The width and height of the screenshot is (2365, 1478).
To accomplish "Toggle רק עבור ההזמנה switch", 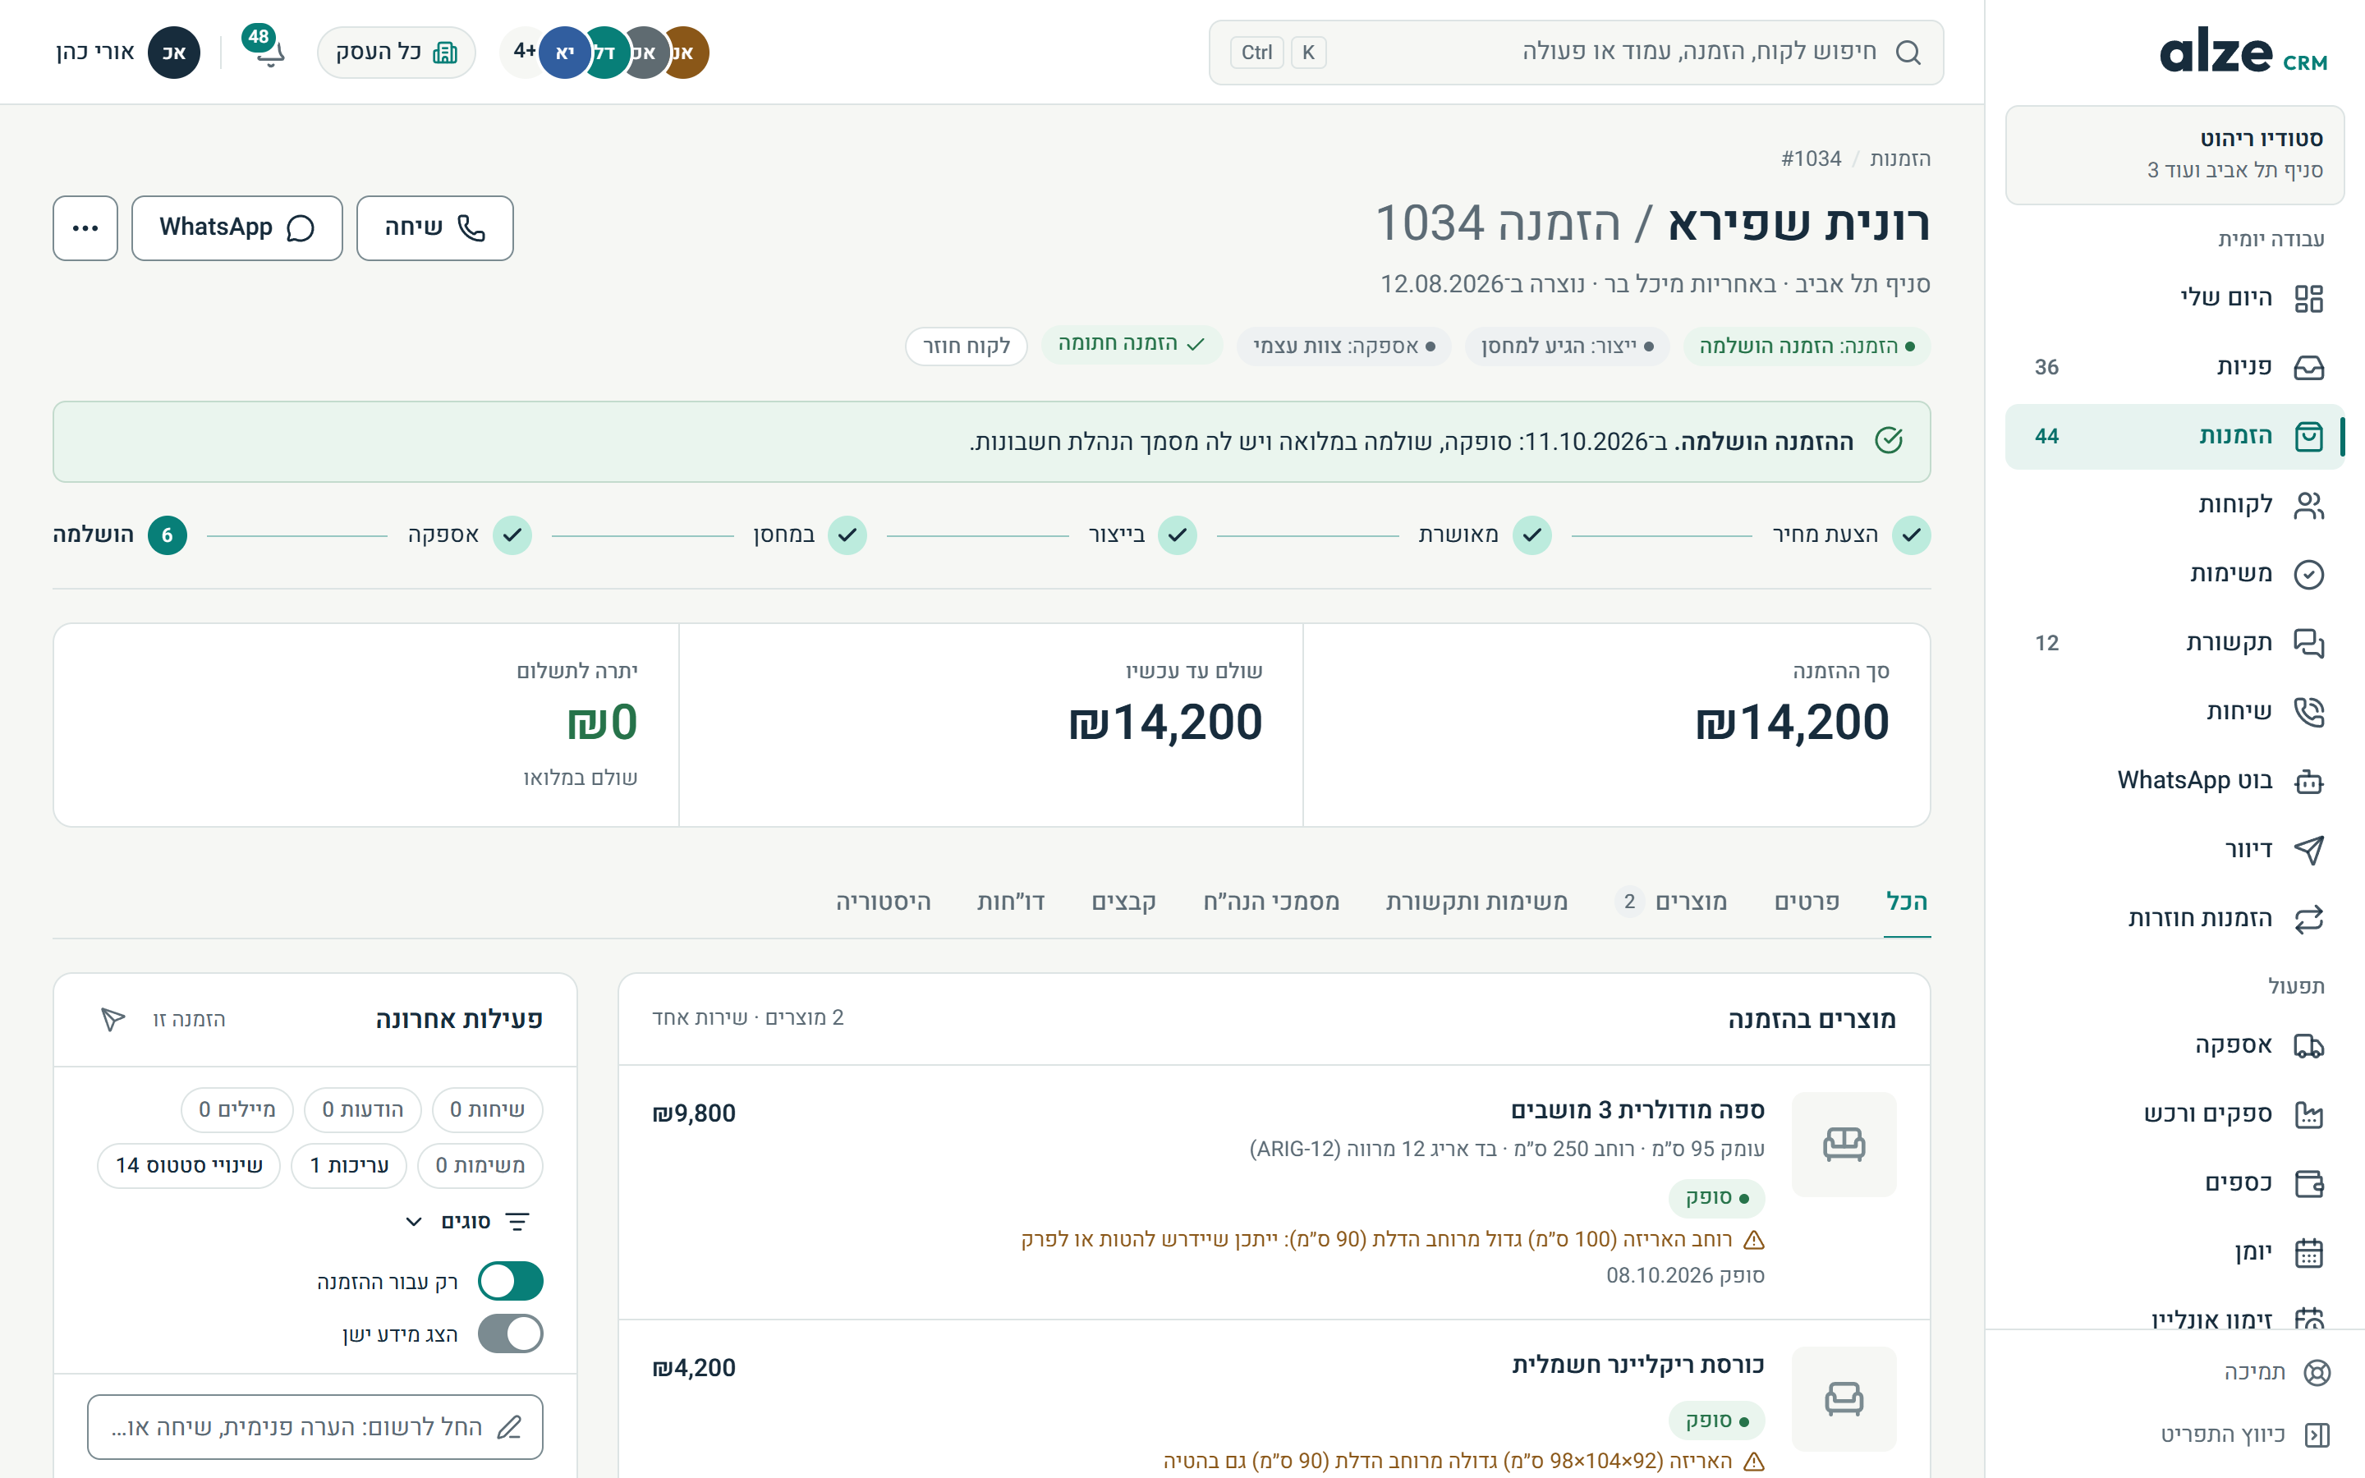I will click(510, 1281).
